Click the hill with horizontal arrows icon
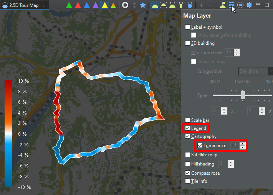The height and width of the screenshot is (195, 273). tap(172, 5)
